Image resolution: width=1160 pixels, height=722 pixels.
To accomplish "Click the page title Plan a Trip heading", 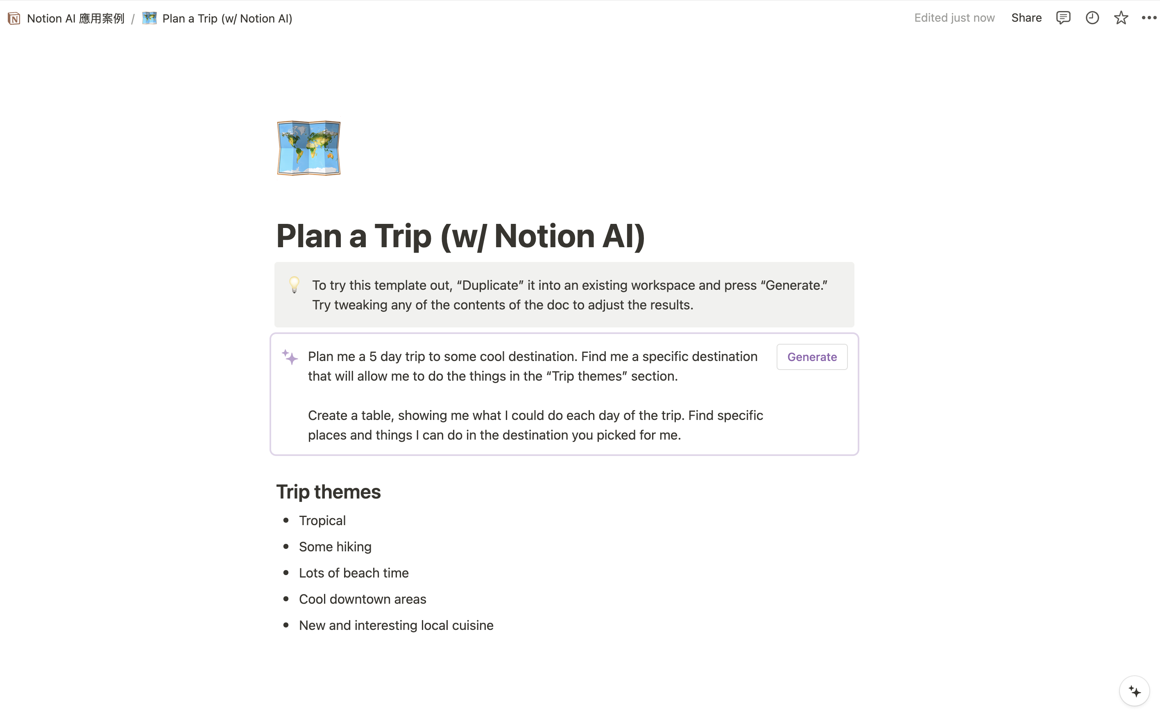I will [460, 236].
